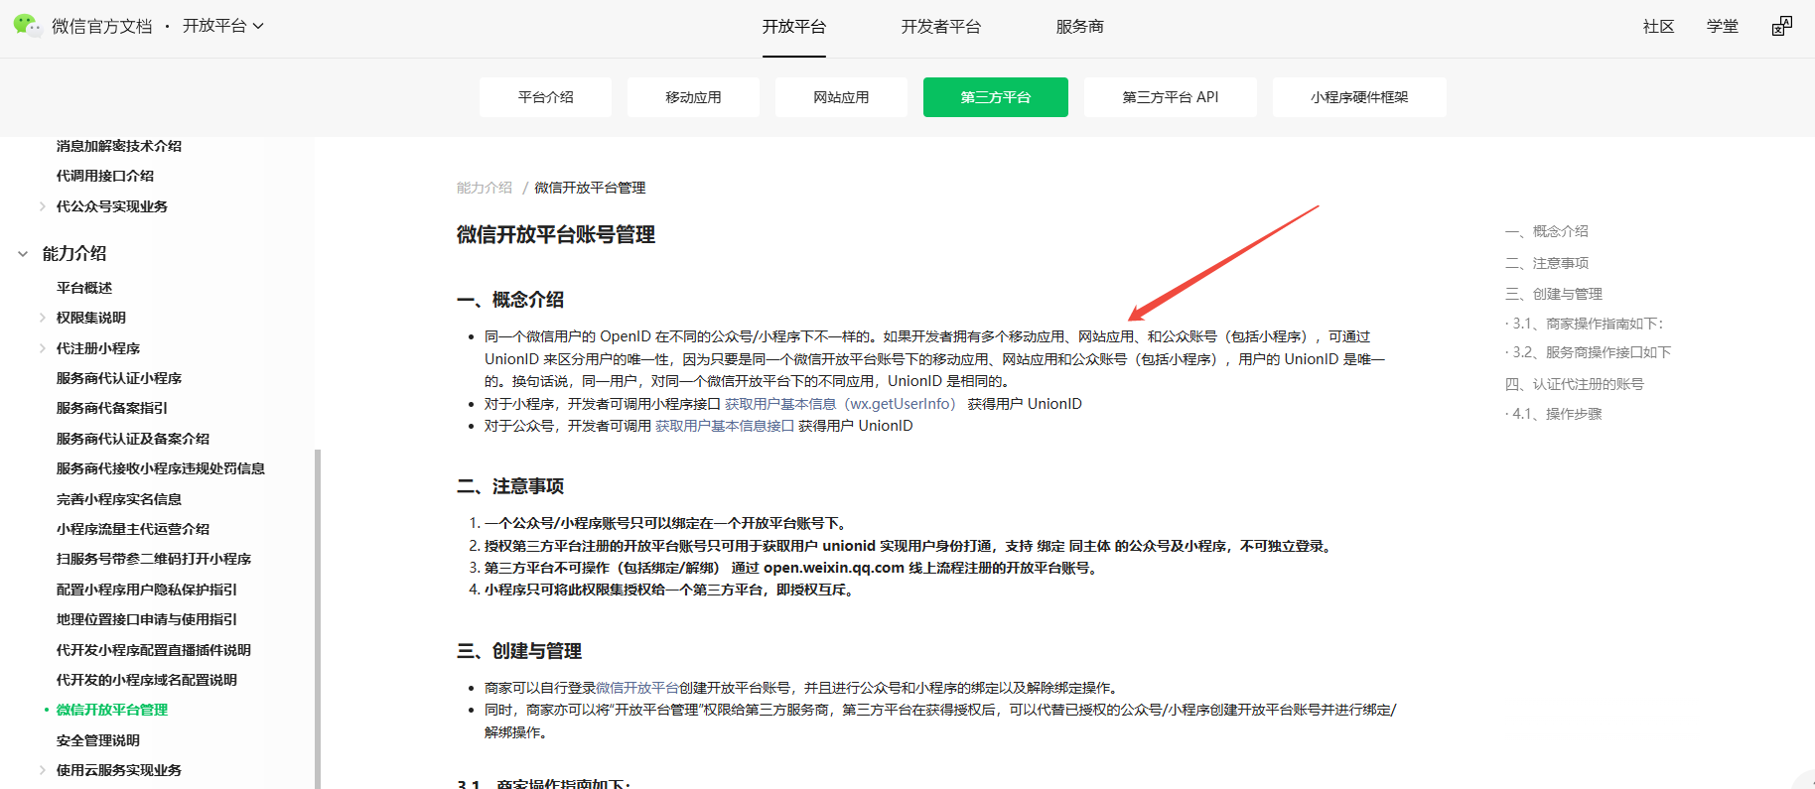This screenshot has width=1815, height=789.
Task: Open 地理位置接口申请与使用指引 item
Action: click(147, 619)
